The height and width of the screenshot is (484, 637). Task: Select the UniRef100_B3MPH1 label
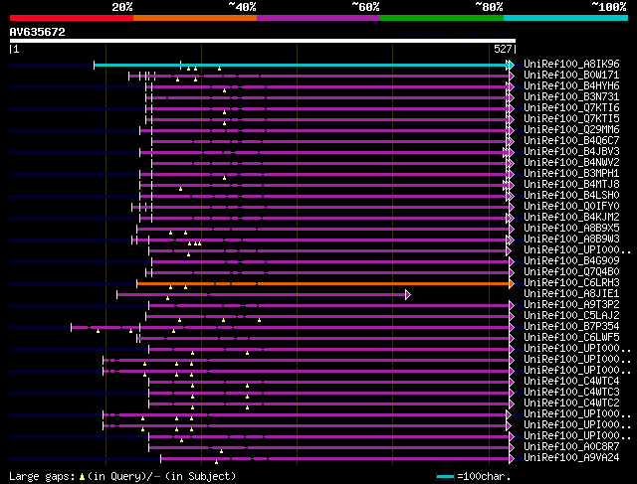[571, 174]
